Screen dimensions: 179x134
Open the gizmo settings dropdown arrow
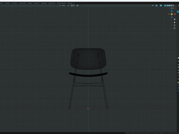click(x=158, y=6)
